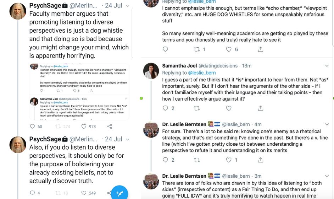The width and height of the screenshot is (334, 199).
Task: Open the chevron menu on the first PsychSage tweet
Action: click(128, 6)
